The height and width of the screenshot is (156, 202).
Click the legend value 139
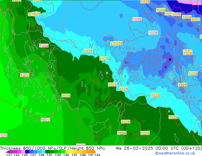point(83,155)
